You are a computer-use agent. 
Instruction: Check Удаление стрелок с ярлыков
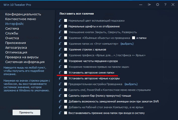tap(65, 49)
